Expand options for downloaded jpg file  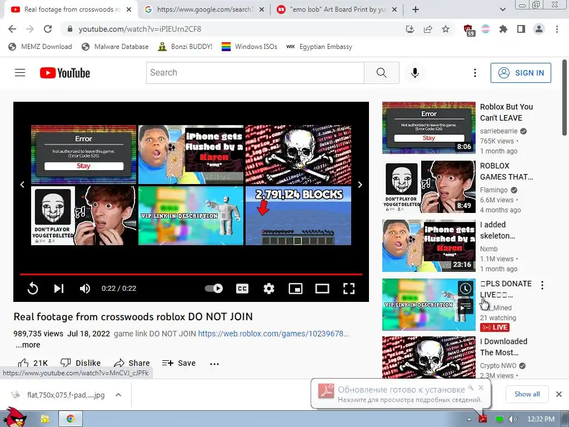click(x=118, y=395)
